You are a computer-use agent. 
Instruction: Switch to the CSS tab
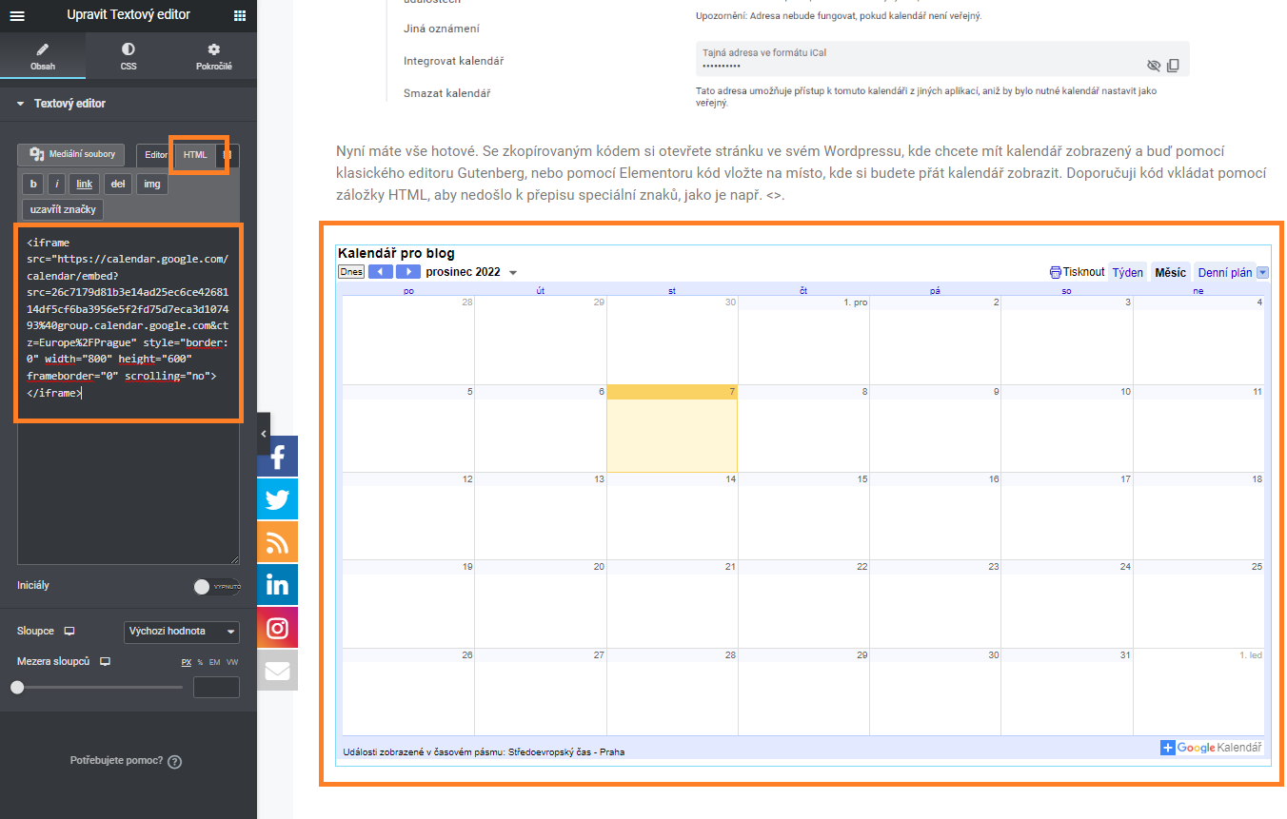pyautogui.click(x=129, y=56)
